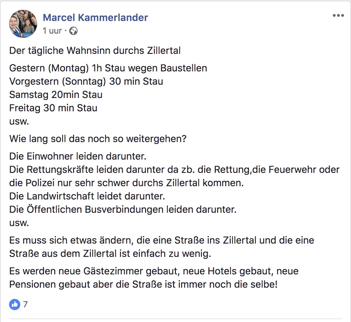The width and height of the screenshot is (351, 322).
Task: Click the 'Vorgestern (Sonntag) 30 min Stau' line
Action: point(86,82)
